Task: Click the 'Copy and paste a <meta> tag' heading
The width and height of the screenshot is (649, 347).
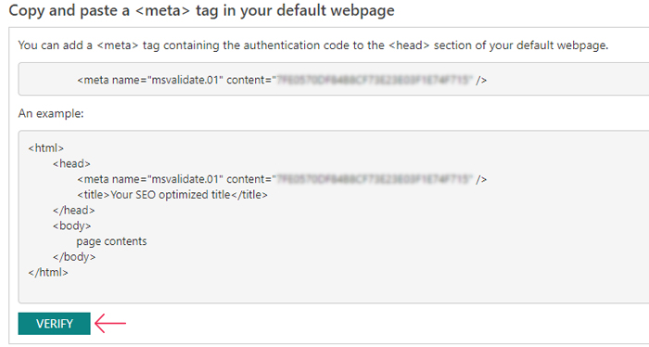Action: coord(201,10)
